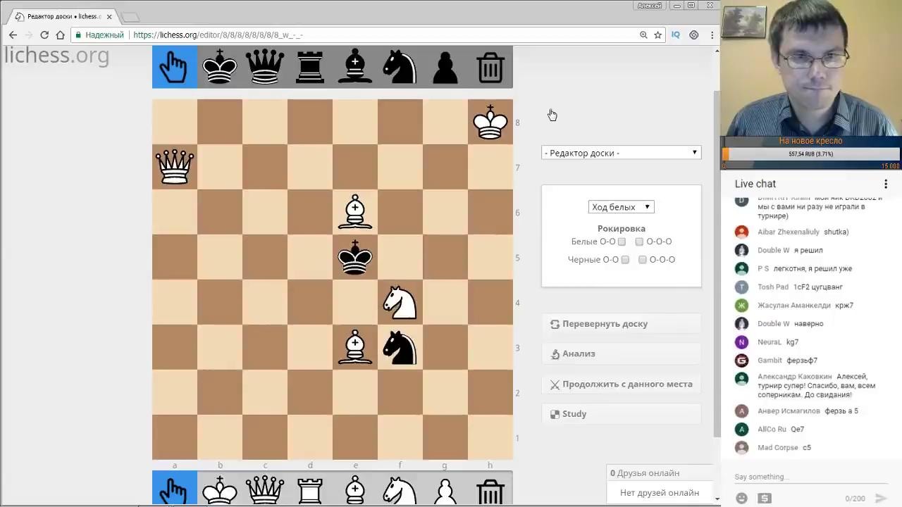Switch to the lichess editor browser tab
The height and width of the screenshot is (507, 902).
(x=63, y=16)
